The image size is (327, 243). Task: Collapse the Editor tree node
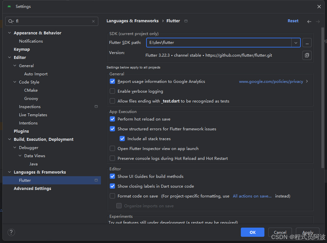click(x=10, y=57)
